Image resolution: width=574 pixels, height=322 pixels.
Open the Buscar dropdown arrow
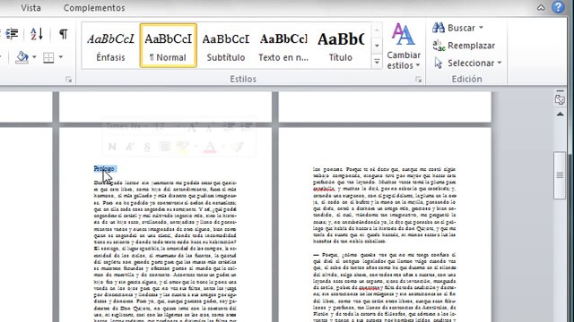pos(481,28)
